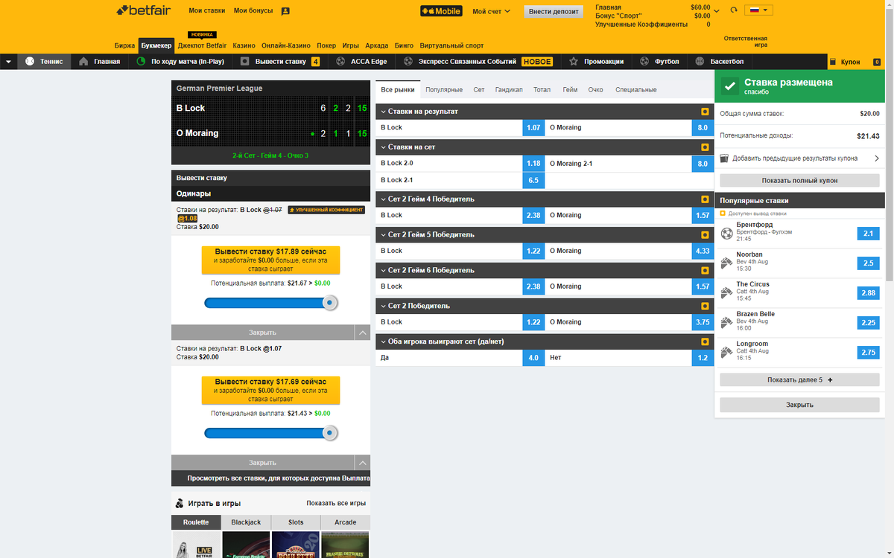Pick B Lock 2-1 odds 6.5
The height and width of the screenshot is (558, 894).
click(x=533, y=181)
